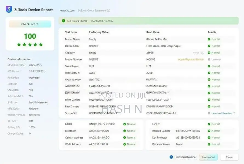Screen dimensions: 244x164
Task: Click the score value 100
Action: coord(30,36)
